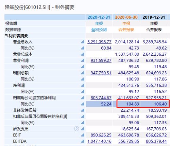Screen dimensions: 170x146
Task: Click the 营业总收入 row label
Action: pyautogui.click(x=23, y=42)
